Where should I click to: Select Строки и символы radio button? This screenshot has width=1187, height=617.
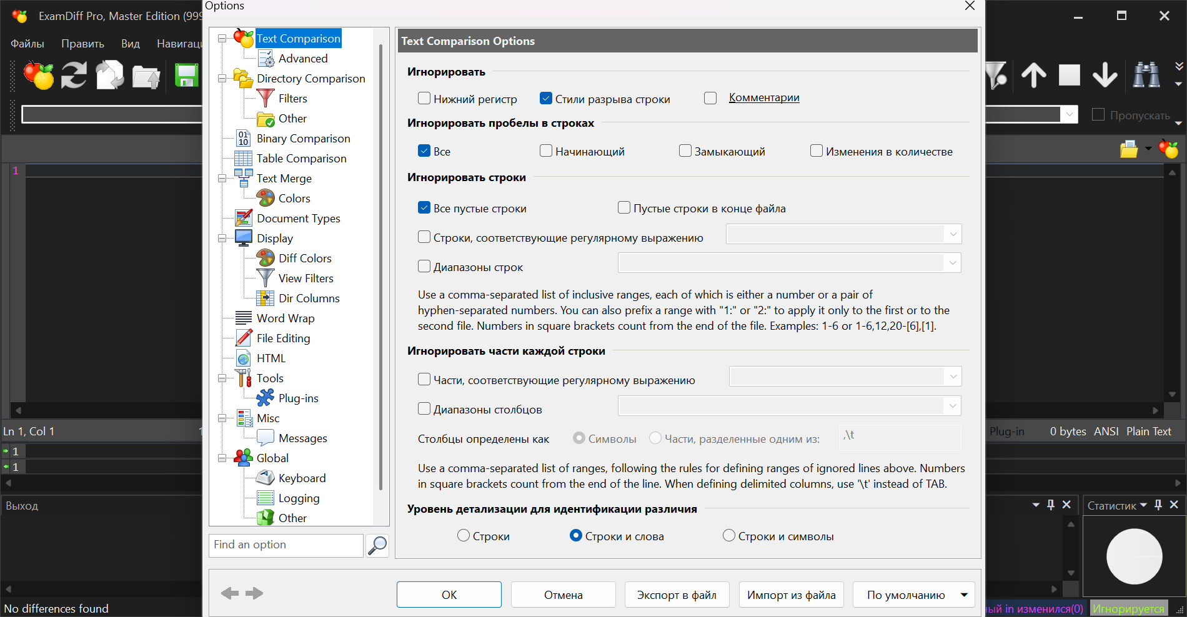click(729, 535)
